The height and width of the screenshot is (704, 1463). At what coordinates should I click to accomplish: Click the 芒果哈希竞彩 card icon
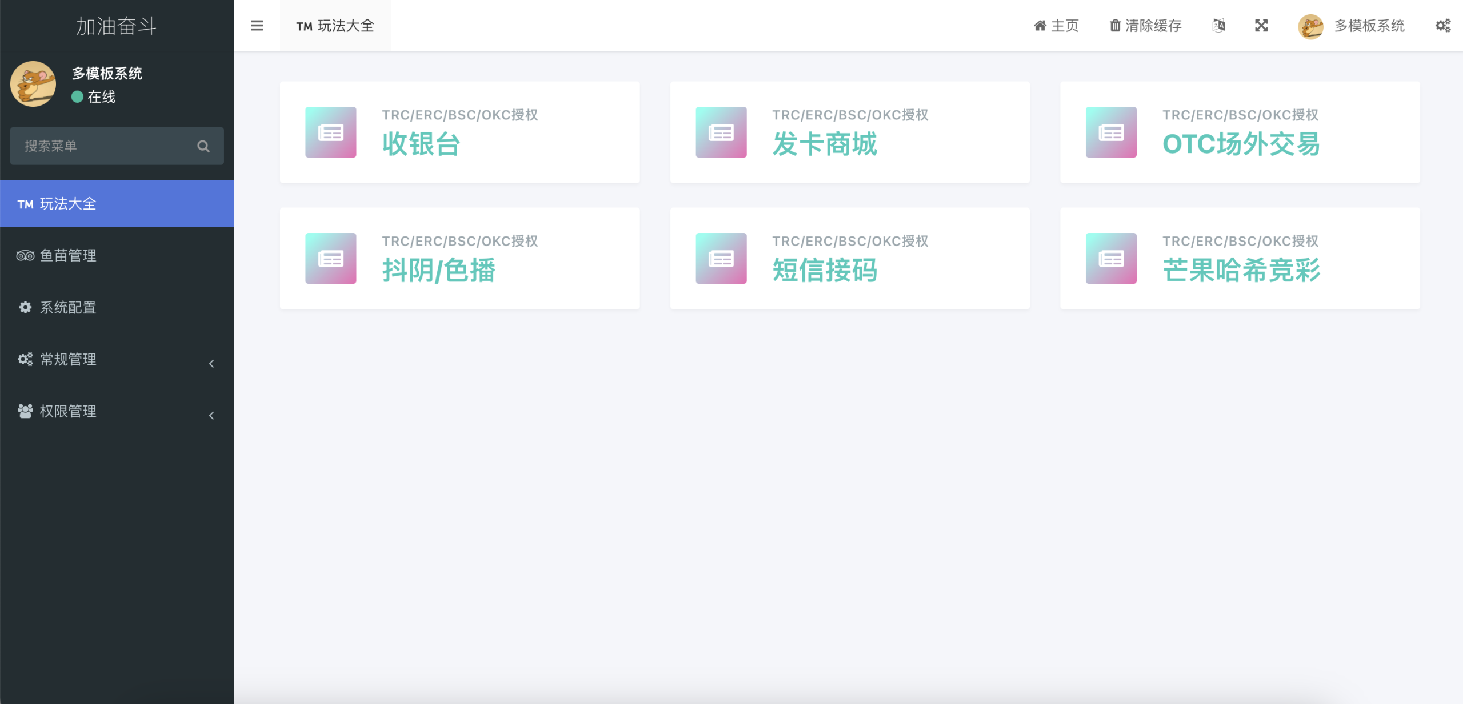tap(1110, 258)
